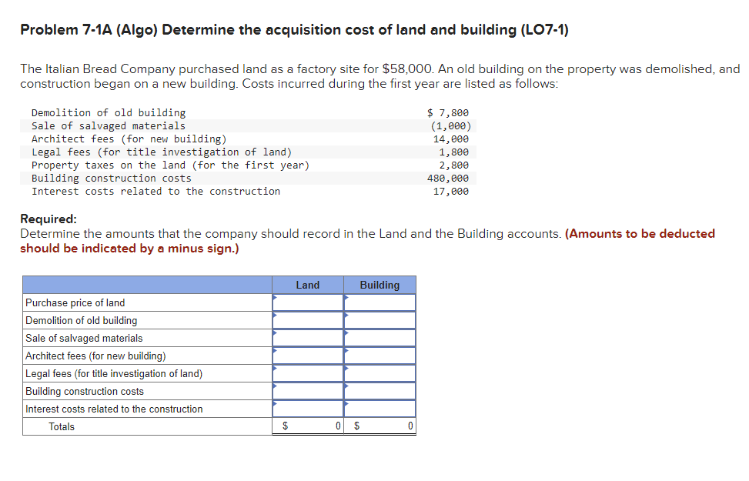The width and height of the screenshot is (749, 481).
Task: Click the blue marker in Demolition Building cell
Action: 347,316
